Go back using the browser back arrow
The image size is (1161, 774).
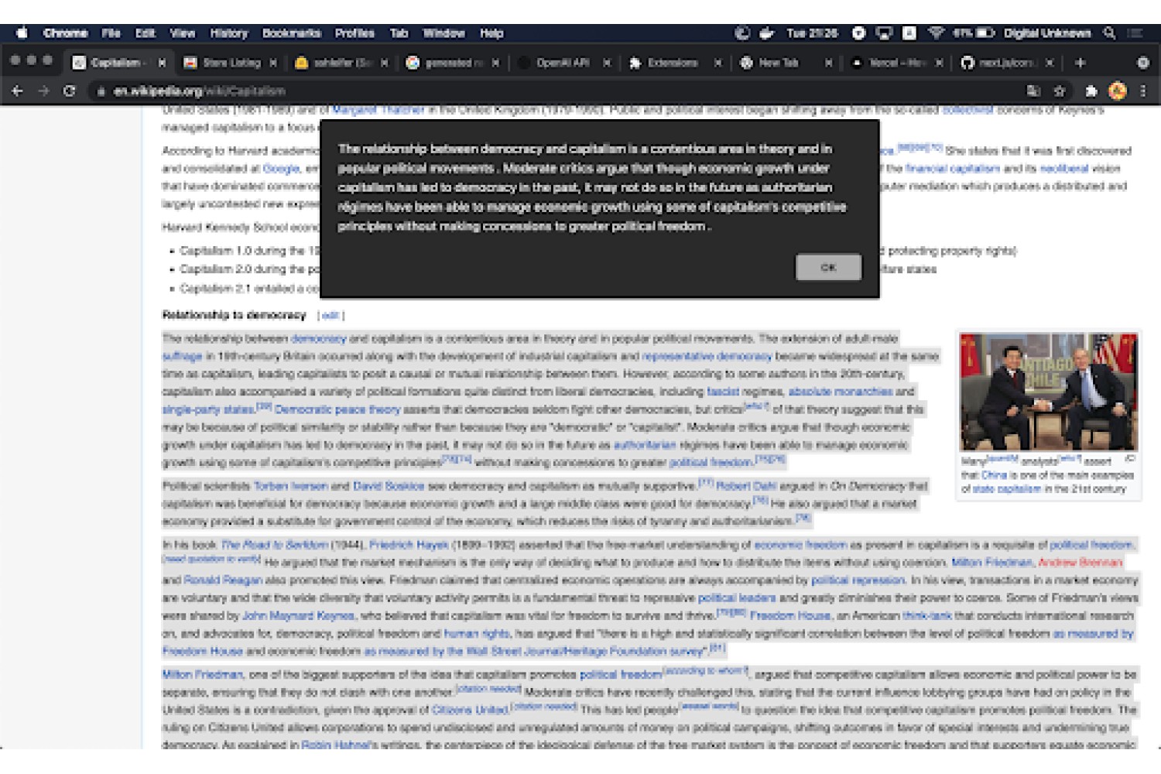click(x=17, y=91)
